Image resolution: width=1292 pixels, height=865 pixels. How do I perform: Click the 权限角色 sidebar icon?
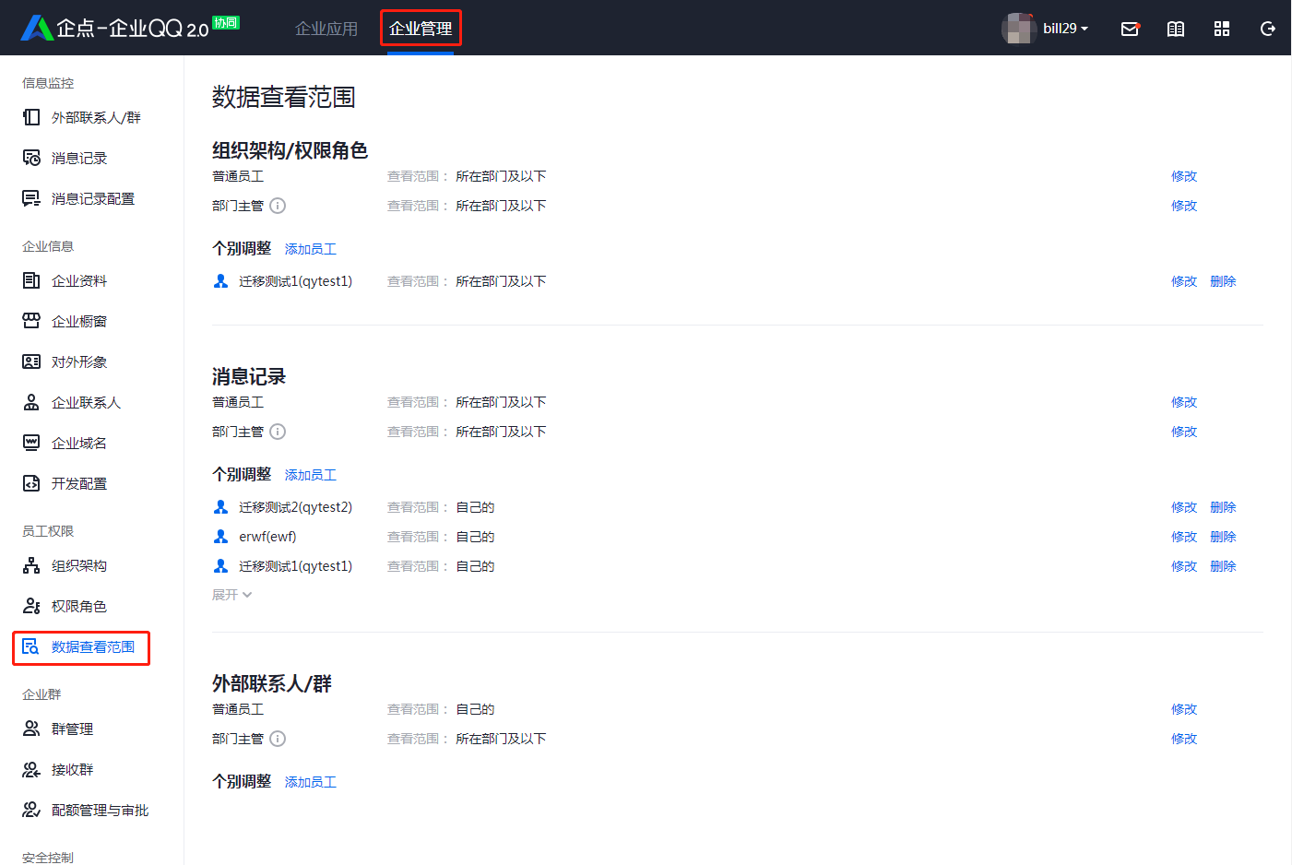tap(31, 606)
